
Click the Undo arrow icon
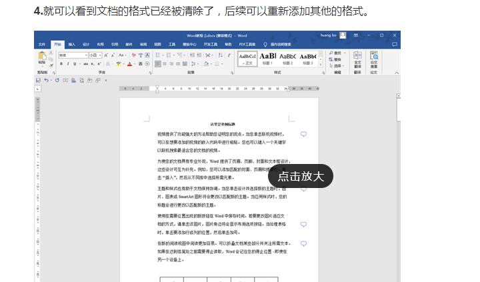click(x=46, y=80)
